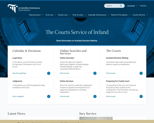Click Find out more under Preparing For Family Court
This screenshot has height=123, width=154.
point(111,96)
